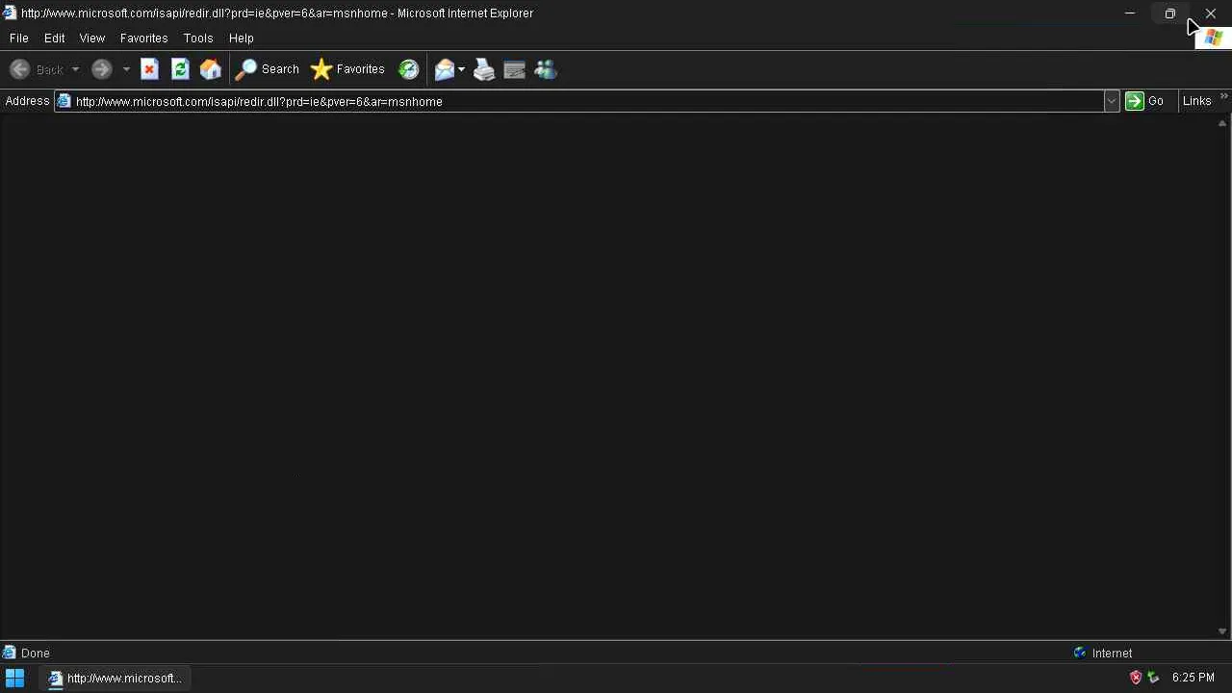Open the Search pane
This screenshot has height=693, width=1232.
coord(268,69)
